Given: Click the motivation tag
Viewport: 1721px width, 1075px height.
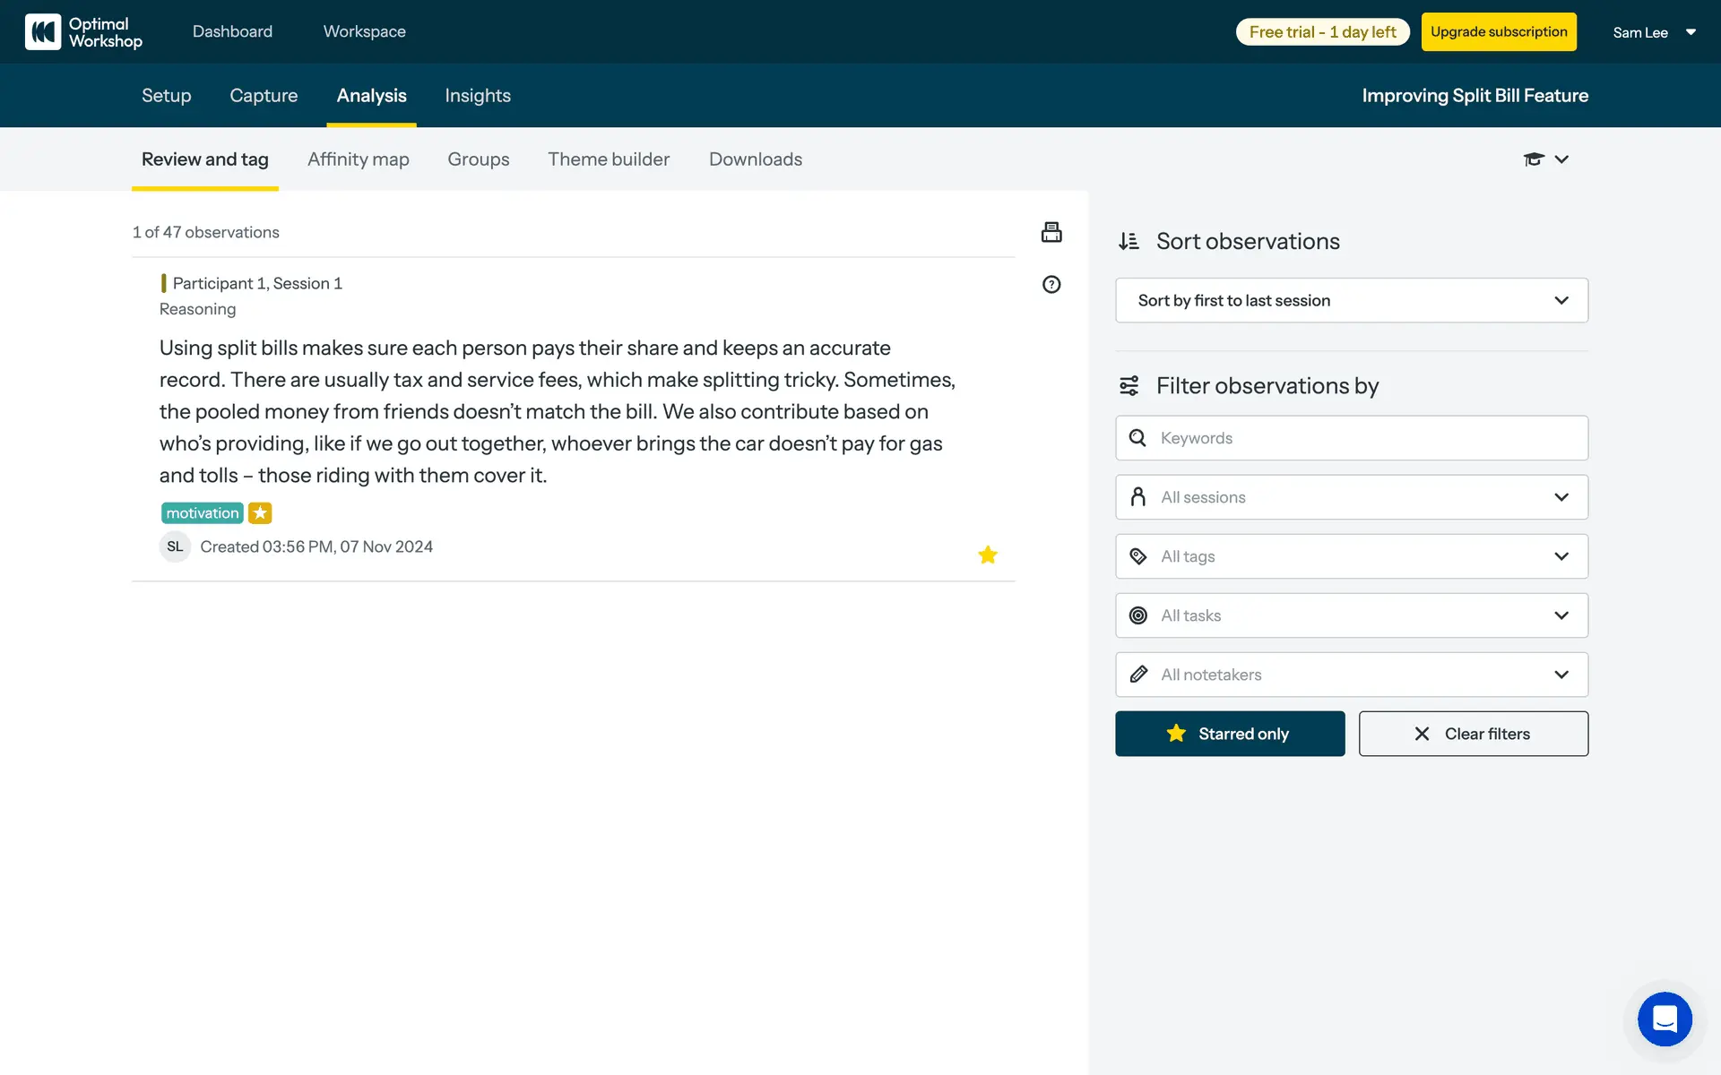Looking at the screenshot, I should [203, 513].
